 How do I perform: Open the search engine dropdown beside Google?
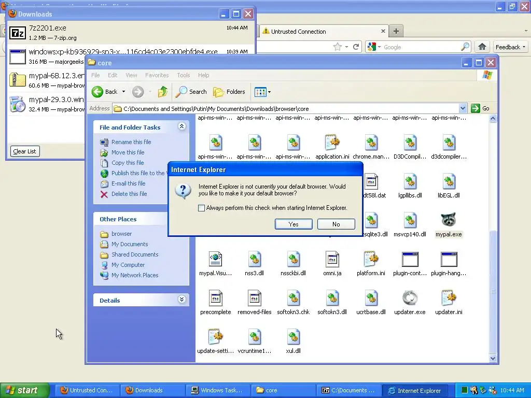(379, 47)
